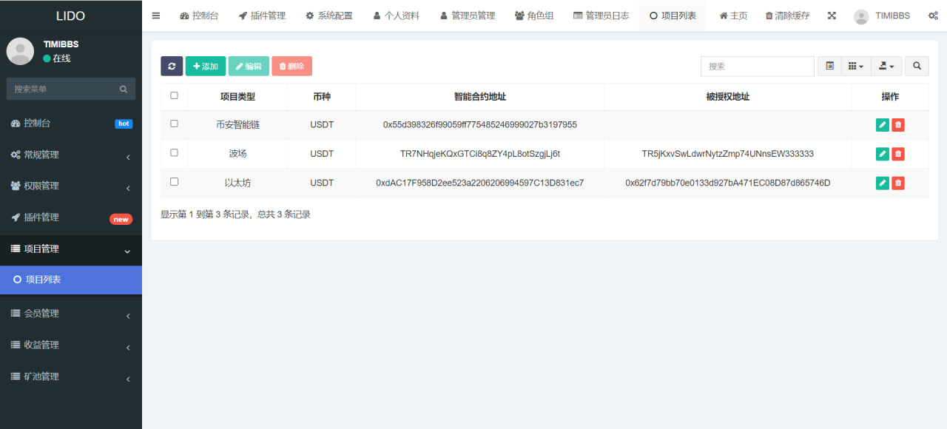Click address 0x62f7d79bb70e0133d927bA471EC08D87d865746D
The image size is (947, 429).
pos(728,183)
